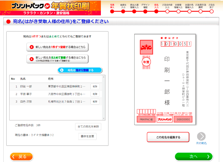Click the ご登録宛名件数 3件 count text
Screen dimensions: 223x162
pyautogui.click(x=28, y=125)
